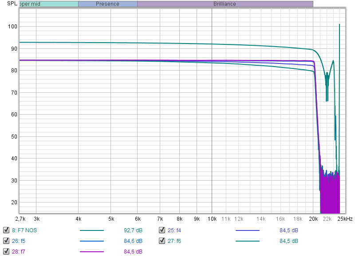Select the '27: f6' legend label
The width and height of the screenshot is (355, 258).
click(174, 241)
